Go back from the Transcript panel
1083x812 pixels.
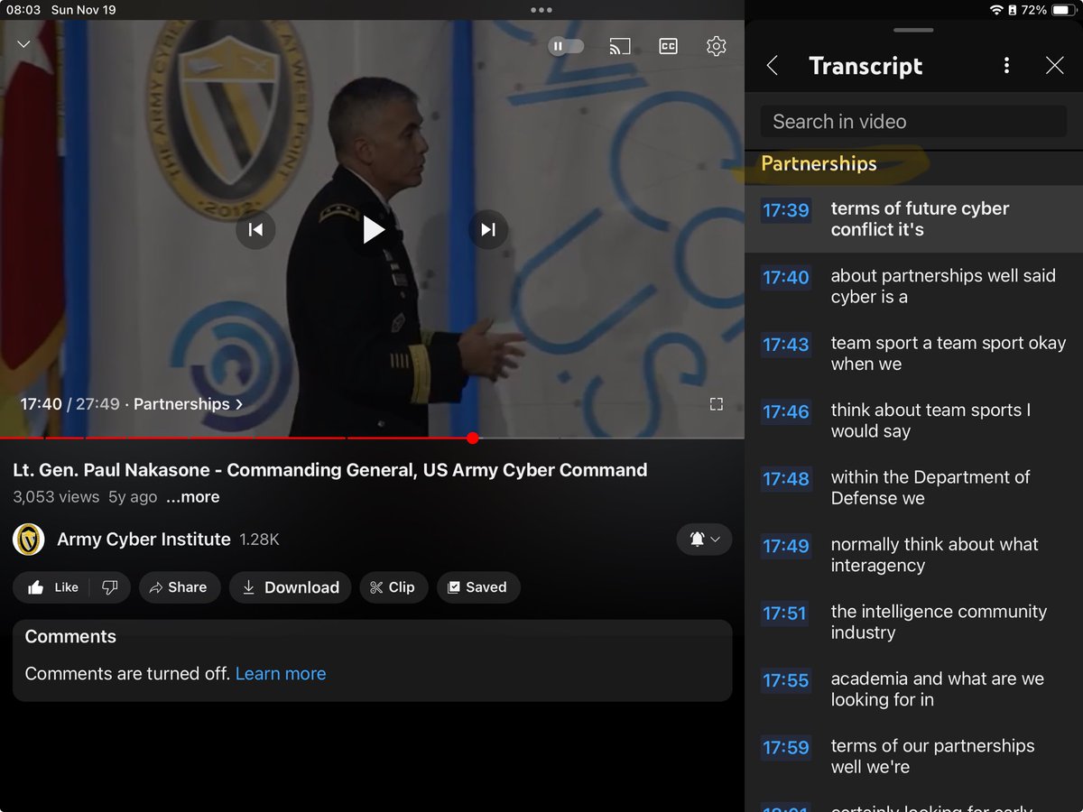coord(773,66)
